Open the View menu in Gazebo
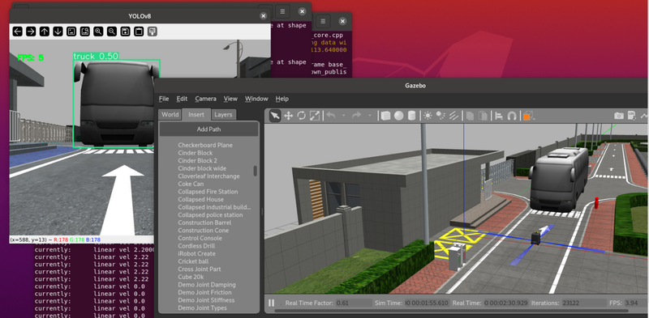This screenshot has height=318, width=649. 230,99
